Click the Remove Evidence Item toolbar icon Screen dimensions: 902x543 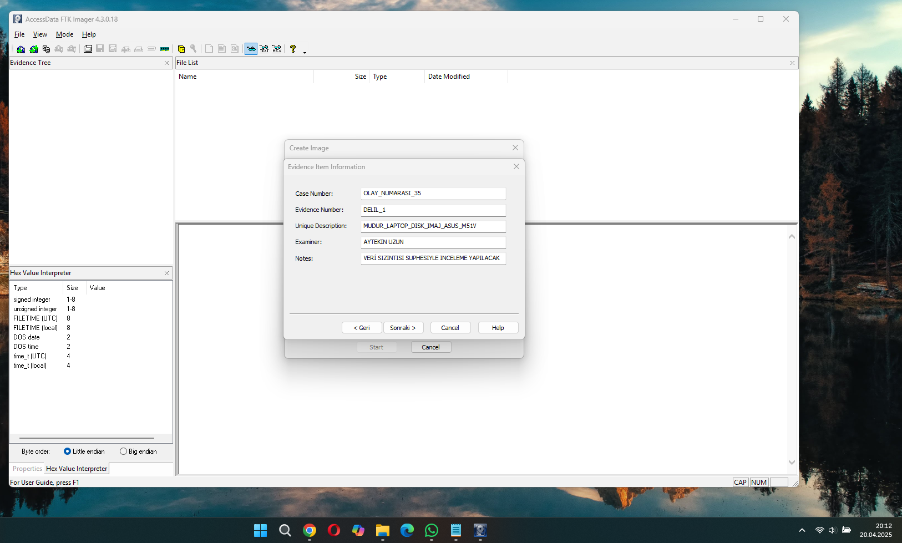(x=59, y=49)
